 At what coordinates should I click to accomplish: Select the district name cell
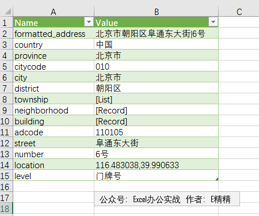pyautogui.click(x=54, y=88)
